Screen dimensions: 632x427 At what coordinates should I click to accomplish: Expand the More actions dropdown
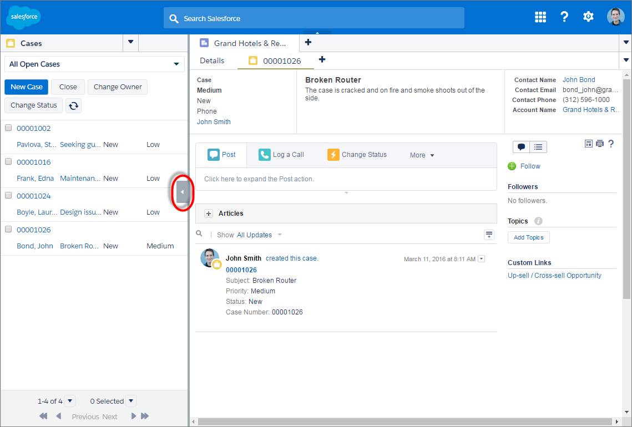click(422, 155)
